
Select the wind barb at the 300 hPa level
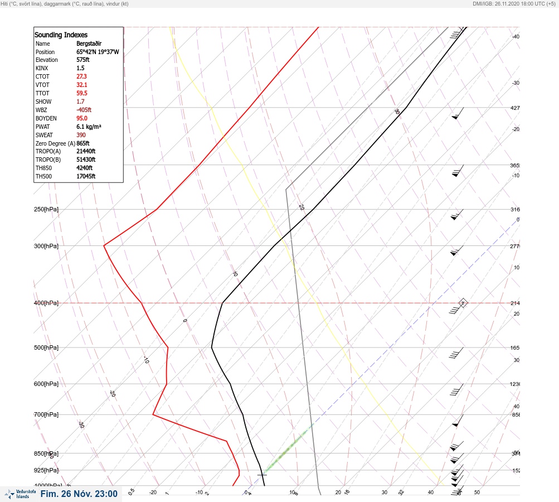click(456, 250)
